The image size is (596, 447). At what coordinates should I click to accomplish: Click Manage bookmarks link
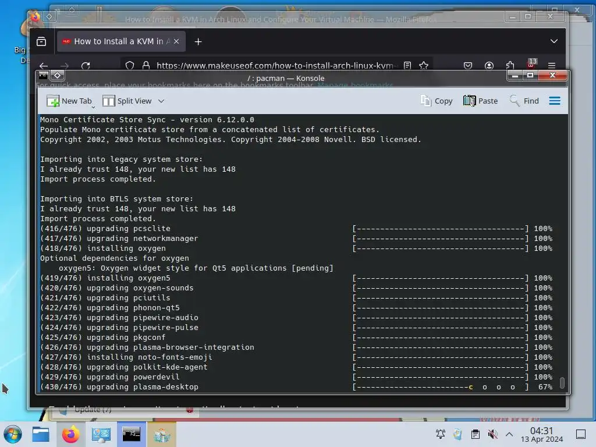[355, 85]
